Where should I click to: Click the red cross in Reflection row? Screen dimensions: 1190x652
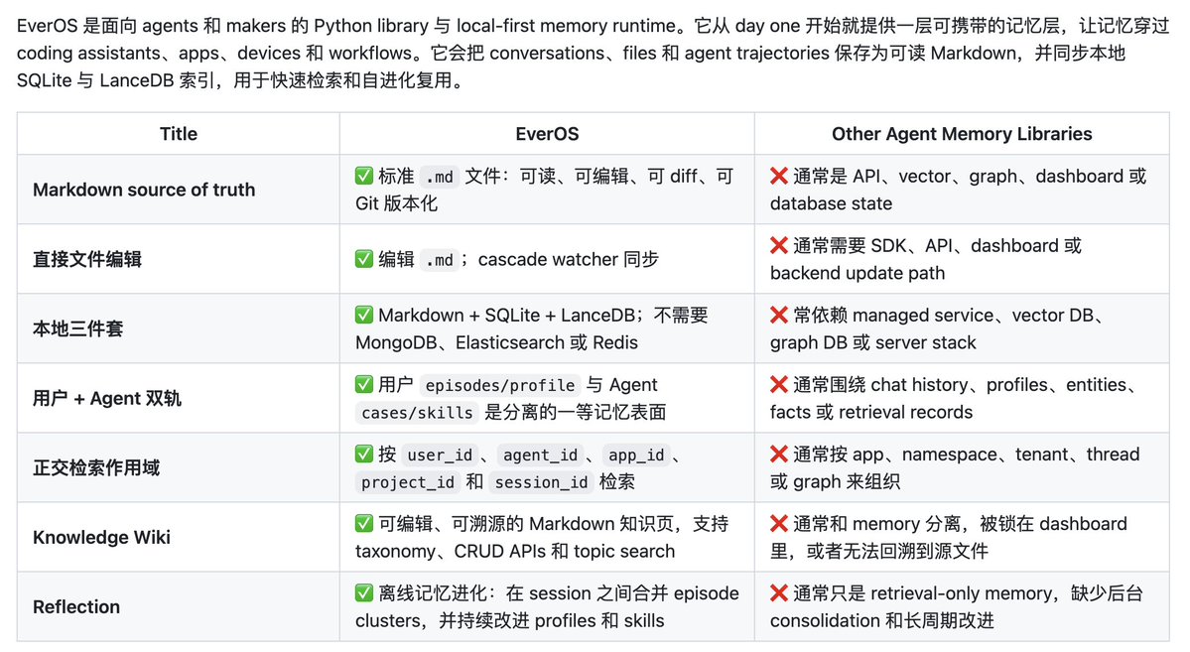click(x=779, y=593)
